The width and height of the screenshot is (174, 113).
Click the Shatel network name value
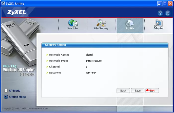click(89, 55)
